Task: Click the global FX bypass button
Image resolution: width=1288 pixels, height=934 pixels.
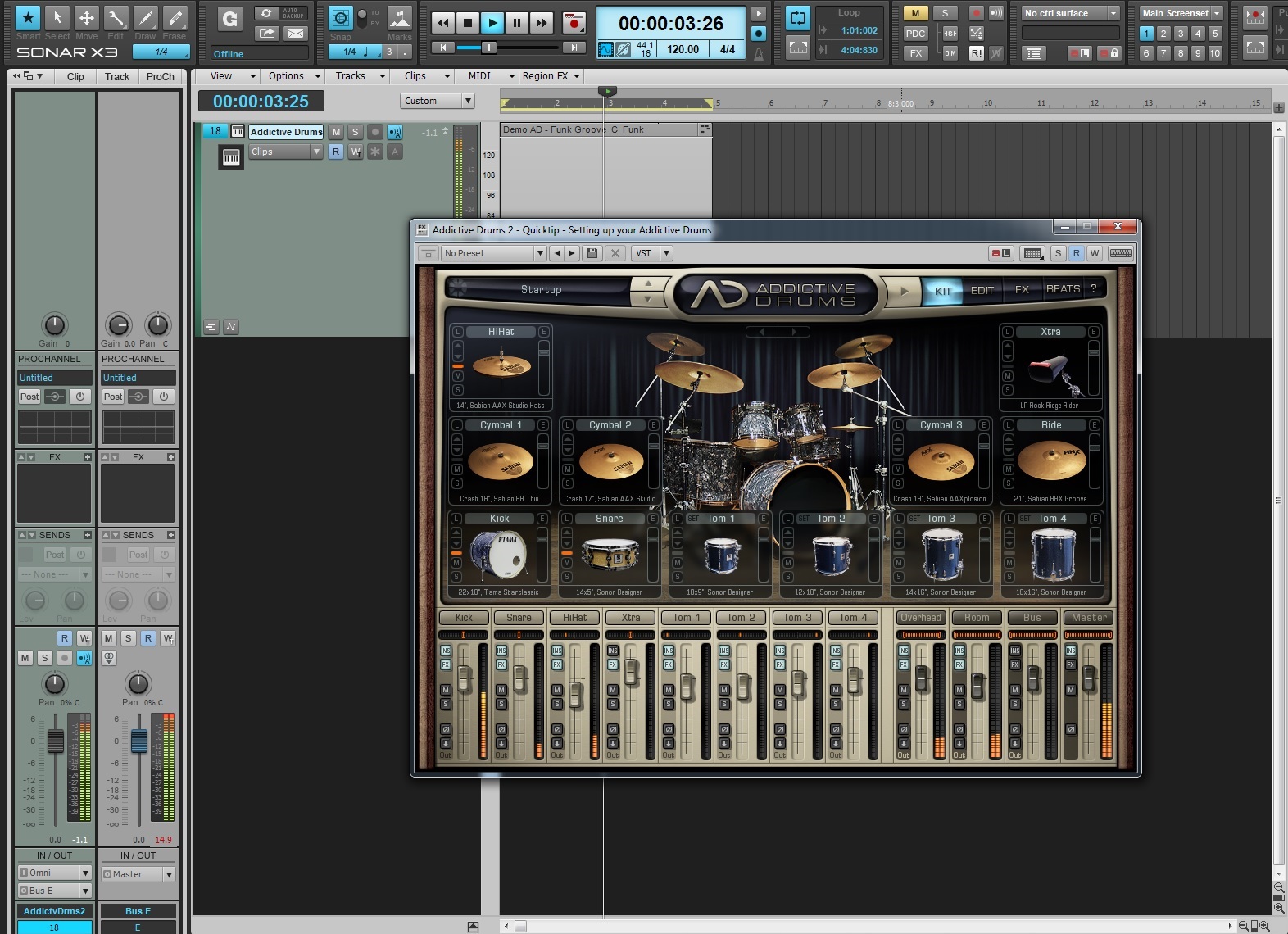Action: tap(915, 53)
